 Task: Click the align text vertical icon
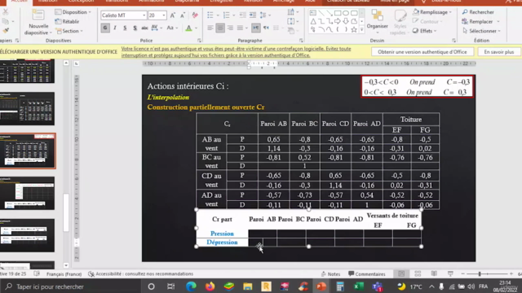pos(291,21)
